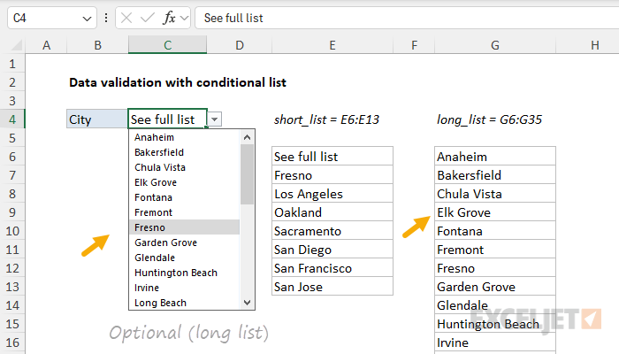Select Chula Vista in the dropdown list
Viewport: 619px width, 354px height.
[x=184, y=167]
